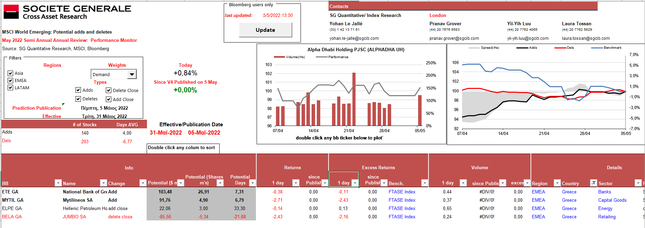Expand the Demand weights dropdown

click(132, 74)
